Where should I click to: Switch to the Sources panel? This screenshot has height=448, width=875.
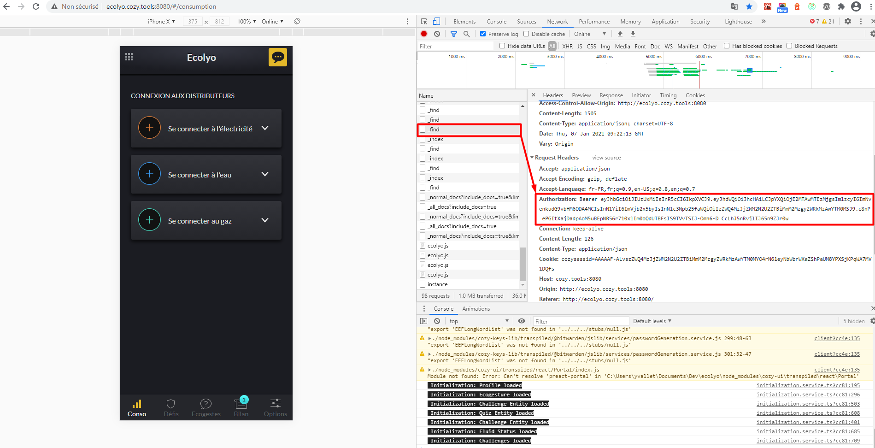coord(527,22)
